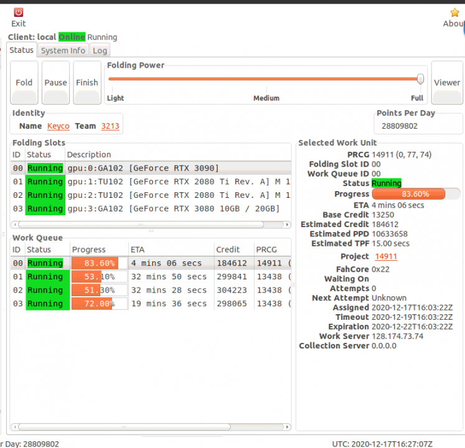465x448 pixels.
Task: Switch to the System Info tab
Action: 63,50
